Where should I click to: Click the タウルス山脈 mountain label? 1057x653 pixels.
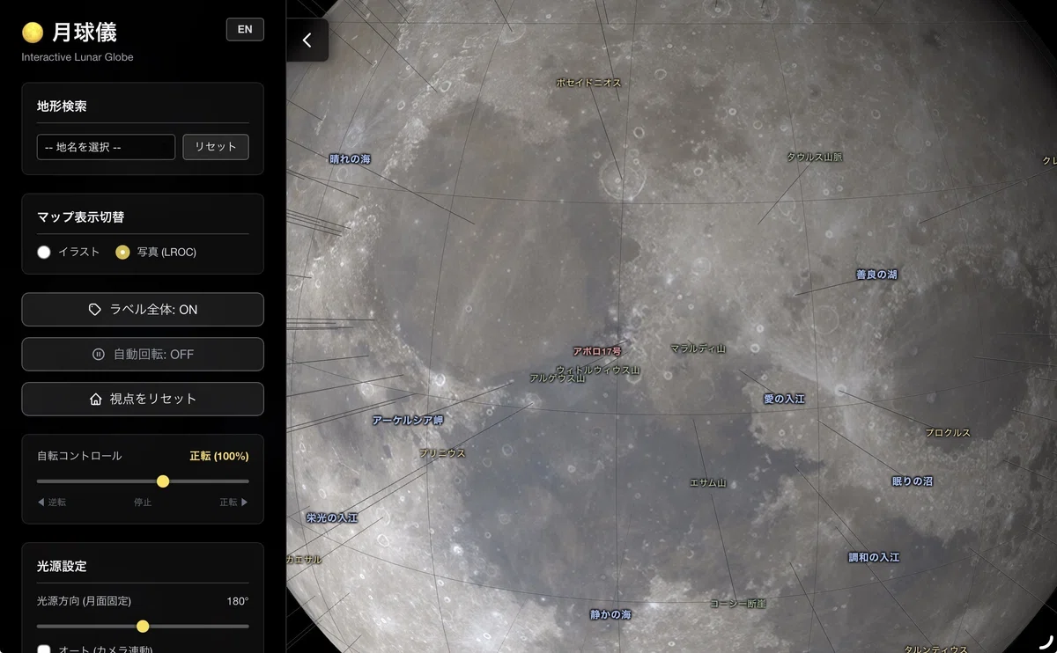[x=815, y=157]
